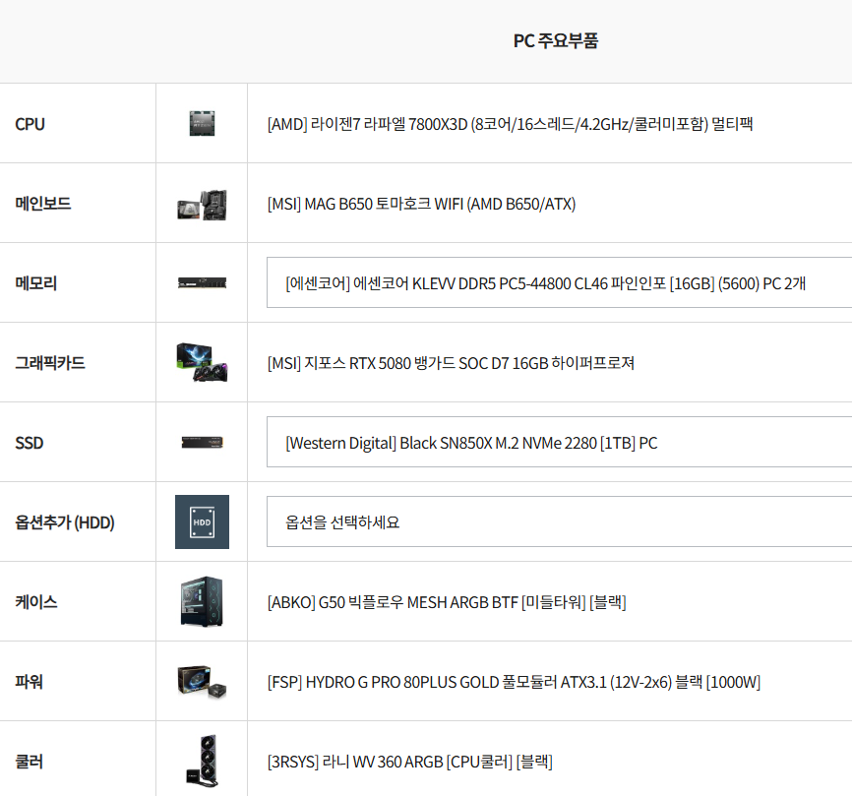
Task: Click the RTX 5080 graphics card image
Action: click(202, 363)
